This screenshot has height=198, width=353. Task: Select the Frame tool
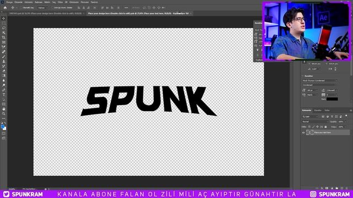[4, 42]
